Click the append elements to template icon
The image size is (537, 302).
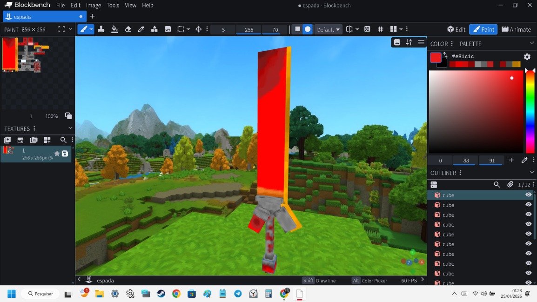(47, 140)
